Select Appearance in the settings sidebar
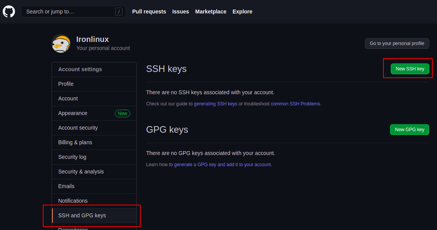 [73, 113]
